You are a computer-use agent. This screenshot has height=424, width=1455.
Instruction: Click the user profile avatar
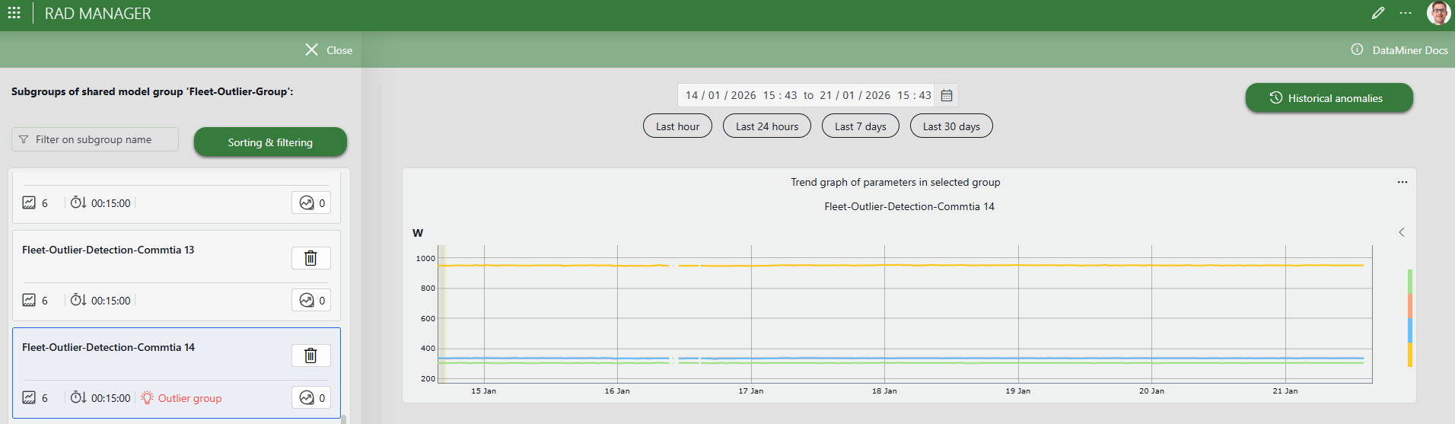pos(1437,13)
